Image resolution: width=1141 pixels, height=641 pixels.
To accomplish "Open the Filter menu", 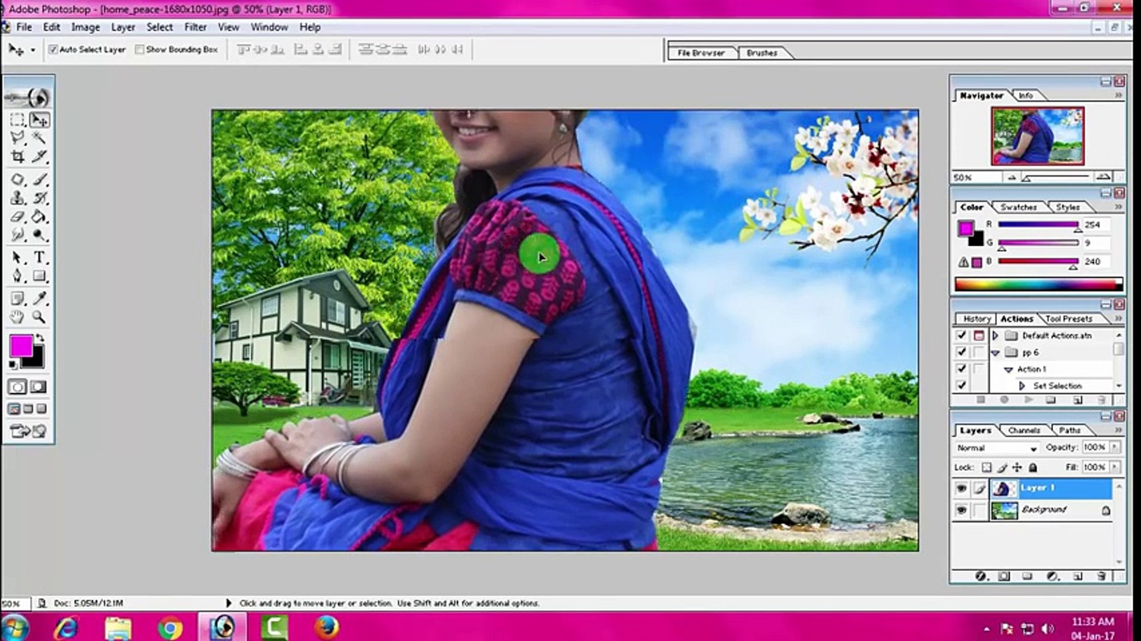I will pos(195,27).
